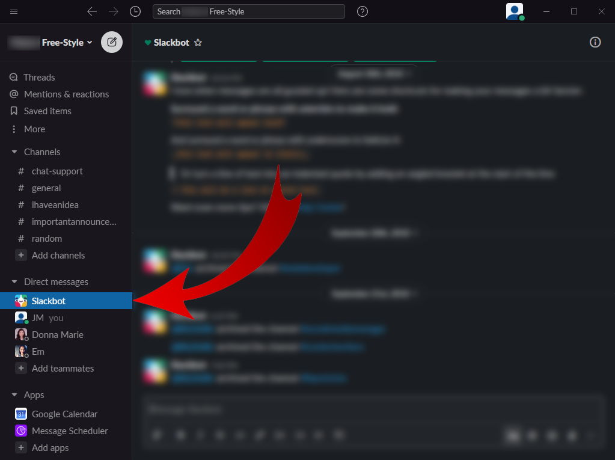The image size is (615, 460).
Task: Collapse the Apps section
Action: point(14,395)
